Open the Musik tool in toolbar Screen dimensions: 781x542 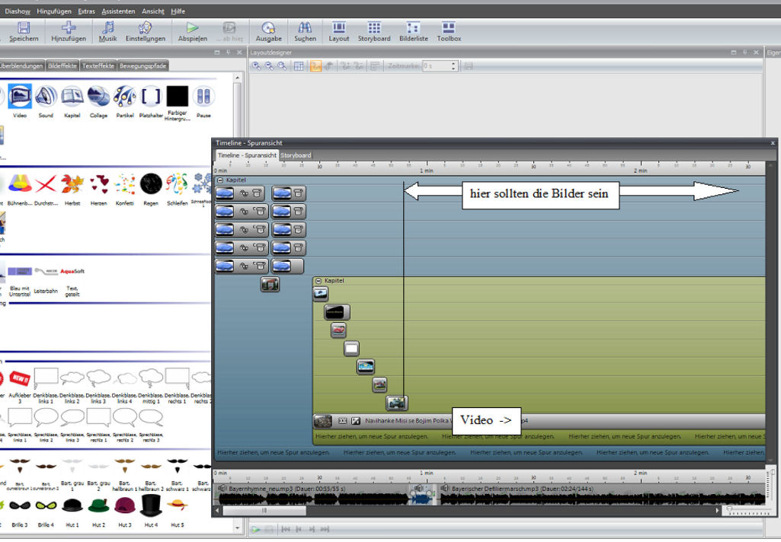[x=108, y=31]
